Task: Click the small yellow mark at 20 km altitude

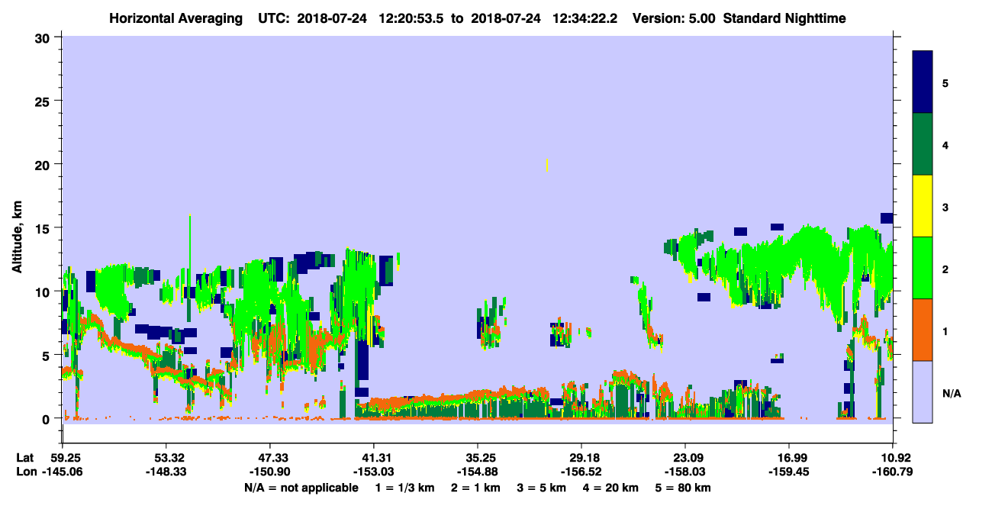Action: point(547,166)
